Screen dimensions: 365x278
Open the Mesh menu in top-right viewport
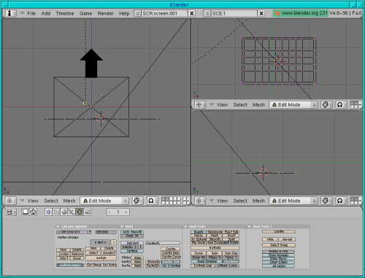point(258,105)
